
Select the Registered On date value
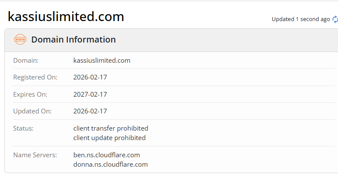(90, 77)
